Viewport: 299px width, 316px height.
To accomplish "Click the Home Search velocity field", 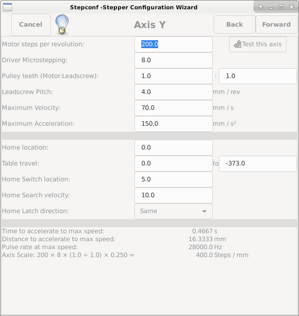I will pyautogui.click(x=174, y=195).
